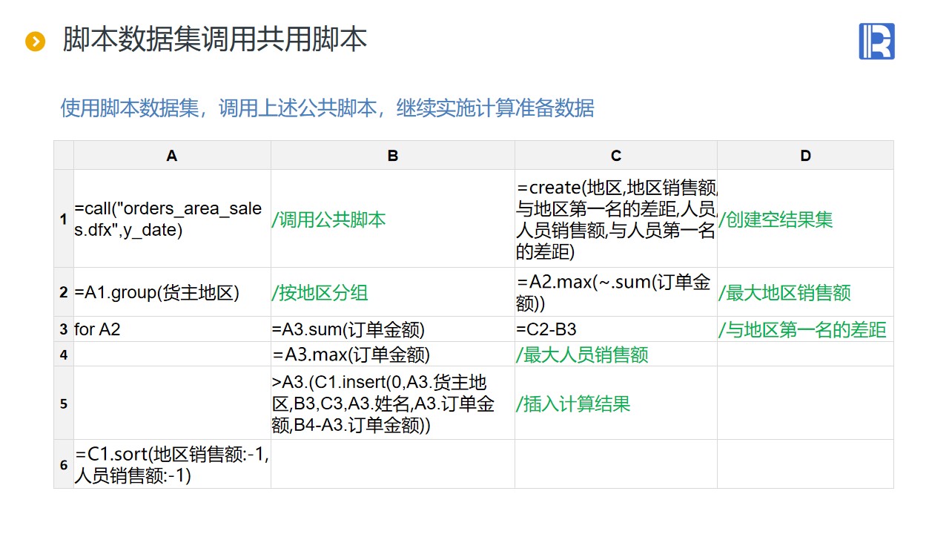Select cell =C1.sort(地区销售额:-1,人员销售额:-1)

(172, 464)
